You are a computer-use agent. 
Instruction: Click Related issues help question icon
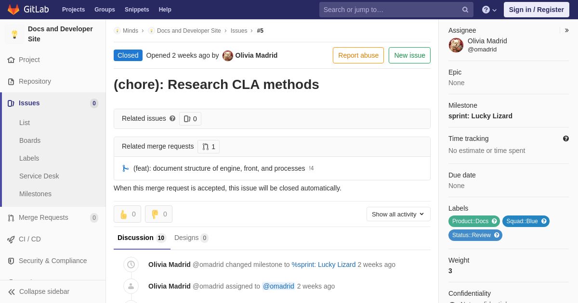click(x=172, y=118)
